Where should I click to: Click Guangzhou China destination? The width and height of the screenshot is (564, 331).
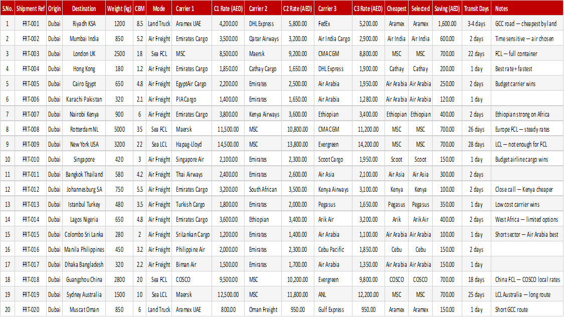84,279
